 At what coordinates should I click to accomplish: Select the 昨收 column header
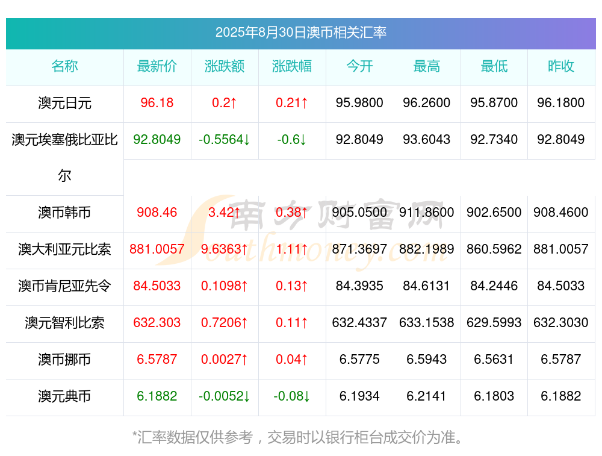coord(561,66)
